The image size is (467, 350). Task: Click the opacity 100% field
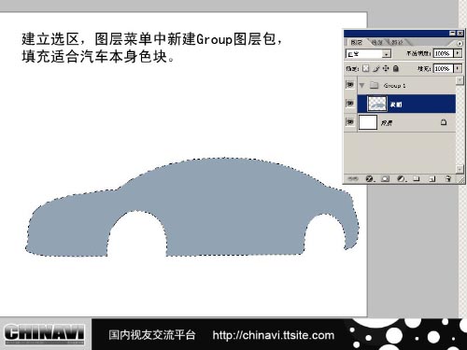coord(443,53)
